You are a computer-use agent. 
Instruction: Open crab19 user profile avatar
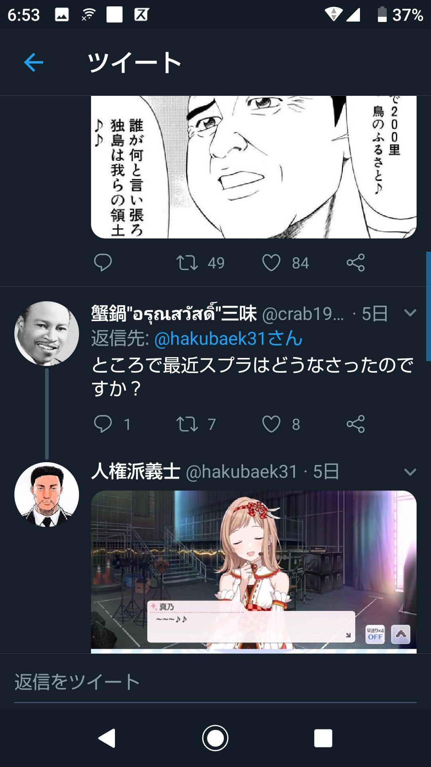click(47, 334)
